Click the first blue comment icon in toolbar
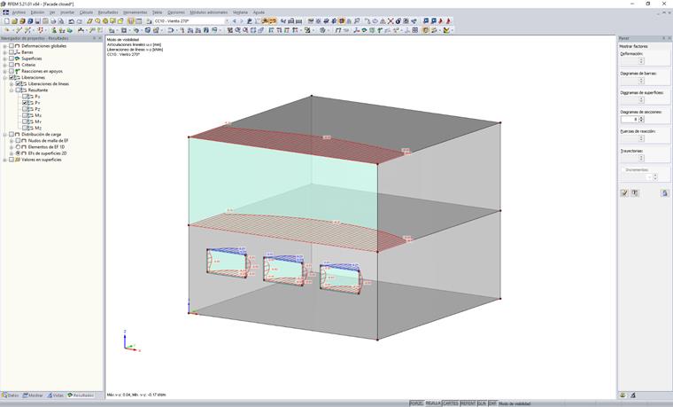The image size is (673, 407). click(x=426, y=21)
